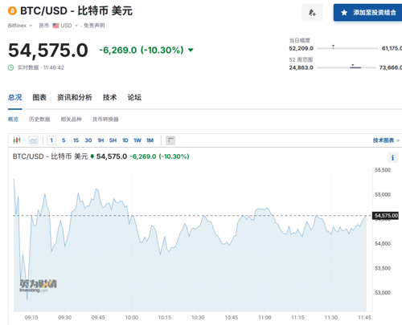Click the real-time data clock icon
Viewport: 402px width, 325px height.
click(10, 67)
